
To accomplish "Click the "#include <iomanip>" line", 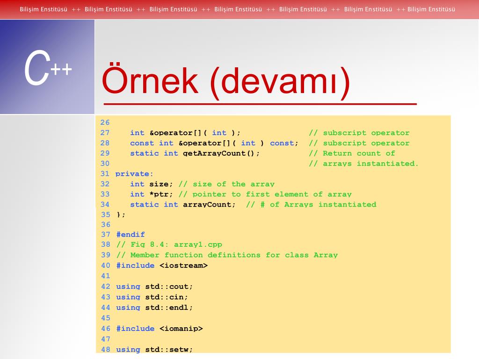I will [160, 329].
